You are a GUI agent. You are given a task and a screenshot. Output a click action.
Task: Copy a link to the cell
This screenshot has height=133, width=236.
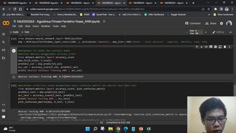click(x=206, y=47)
